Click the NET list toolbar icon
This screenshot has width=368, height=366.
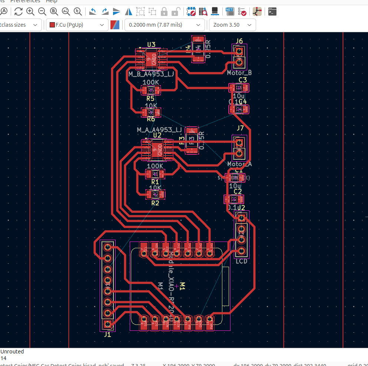point(230,12)
